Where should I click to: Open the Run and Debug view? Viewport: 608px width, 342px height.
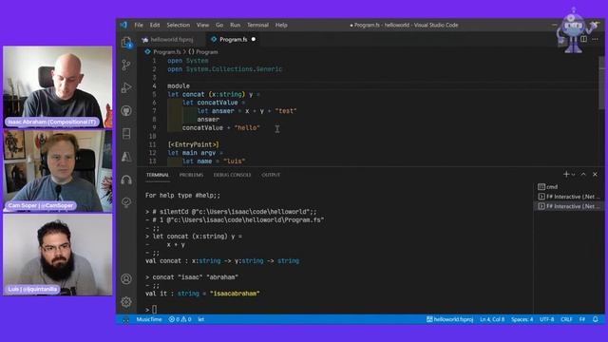click(126, 88)
